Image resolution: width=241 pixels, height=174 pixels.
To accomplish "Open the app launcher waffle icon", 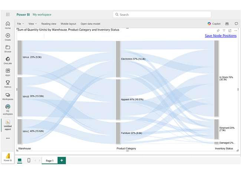I will pos(8,14).
